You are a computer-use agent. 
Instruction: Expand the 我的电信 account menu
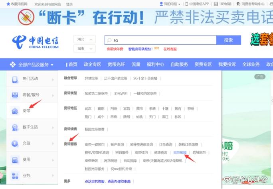170,4
